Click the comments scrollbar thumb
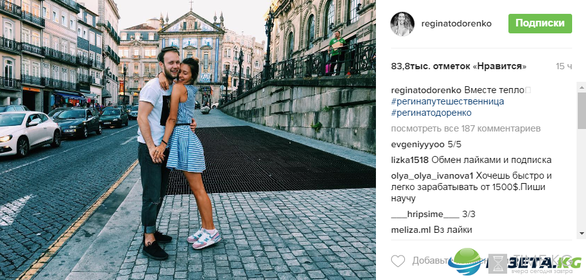The width and height of the screenshot is (586, 280). tap(582, 111)
